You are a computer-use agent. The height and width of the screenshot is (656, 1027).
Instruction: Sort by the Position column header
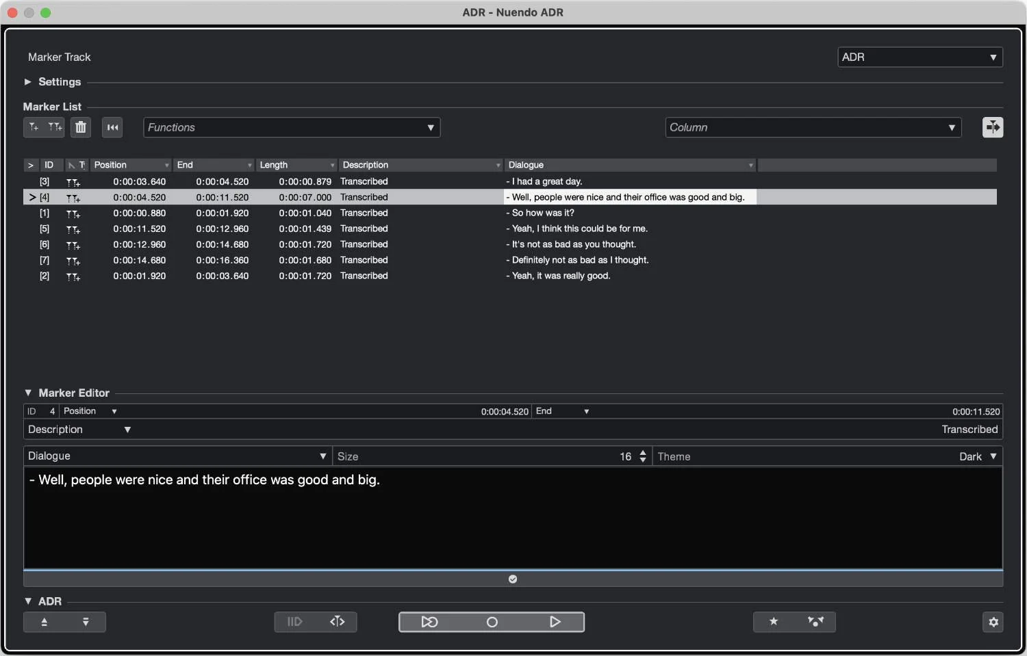(131, 165)
